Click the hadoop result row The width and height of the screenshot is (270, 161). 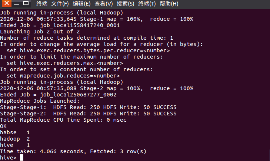(15, 139)
